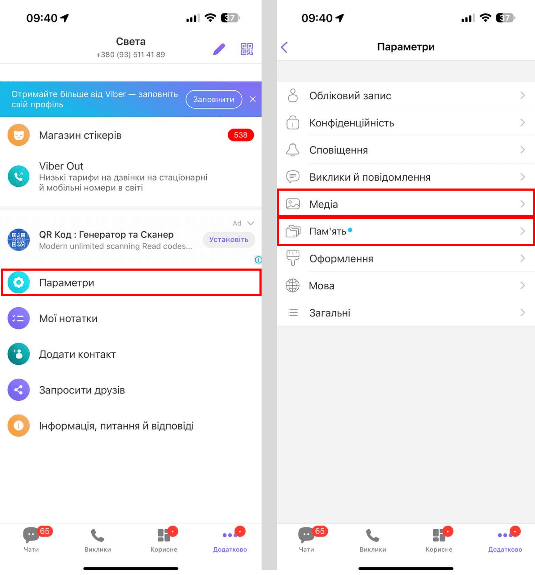
Task: Go back using the Параметри back arrow
Action: pyautogui.click(x=285, y=47)
